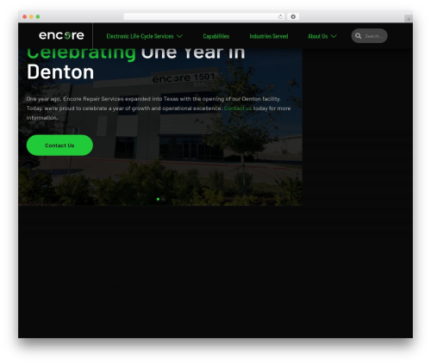The image size is (431, 364).
Task: Select the first green carousel dot
Action: 158,199
